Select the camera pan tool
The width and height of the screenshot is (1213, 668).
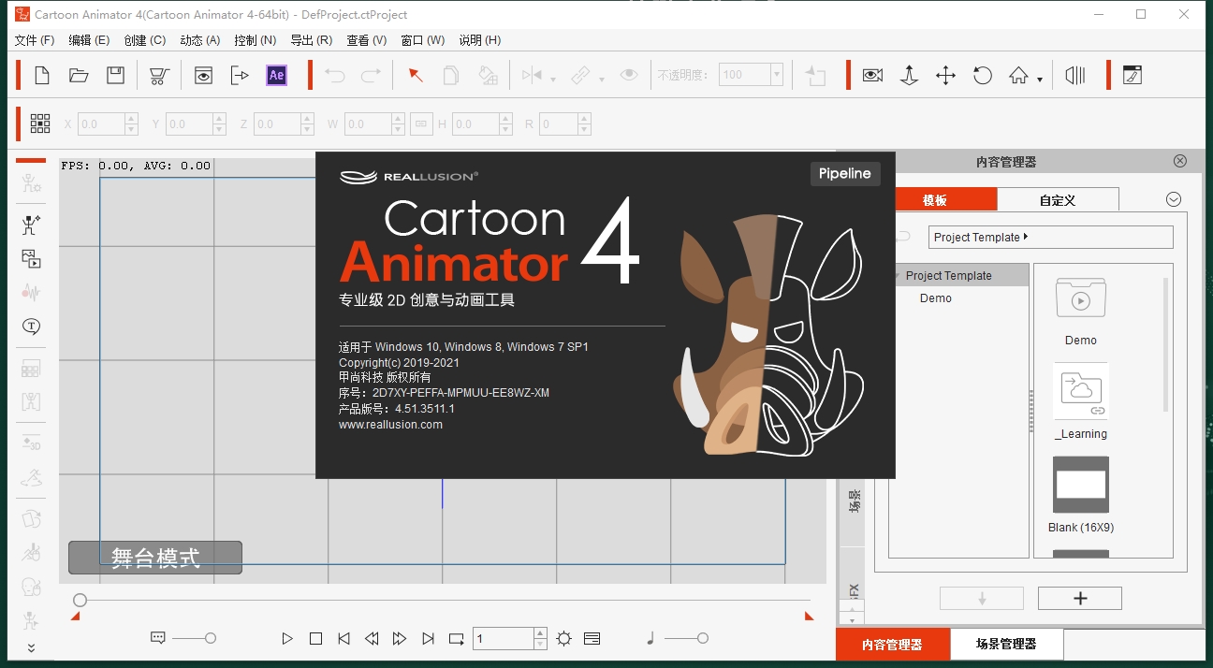click(945, 76)
